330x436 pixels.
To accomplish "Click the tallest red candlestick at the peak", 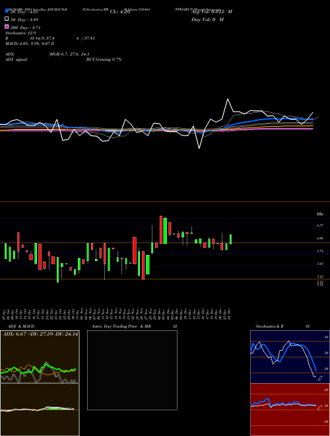I will (x=161, y=230).
